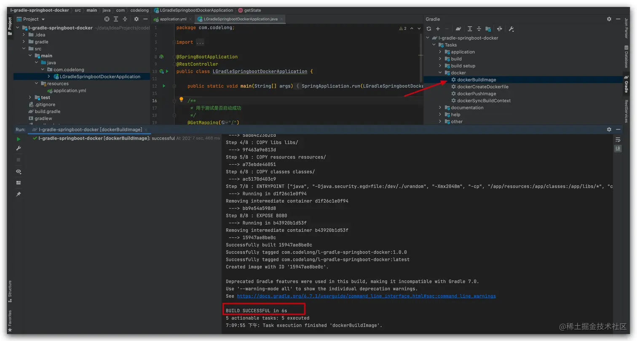Collapse all in the Project panel toolbar
Viewport: 637px width, 341px height.
125,19
